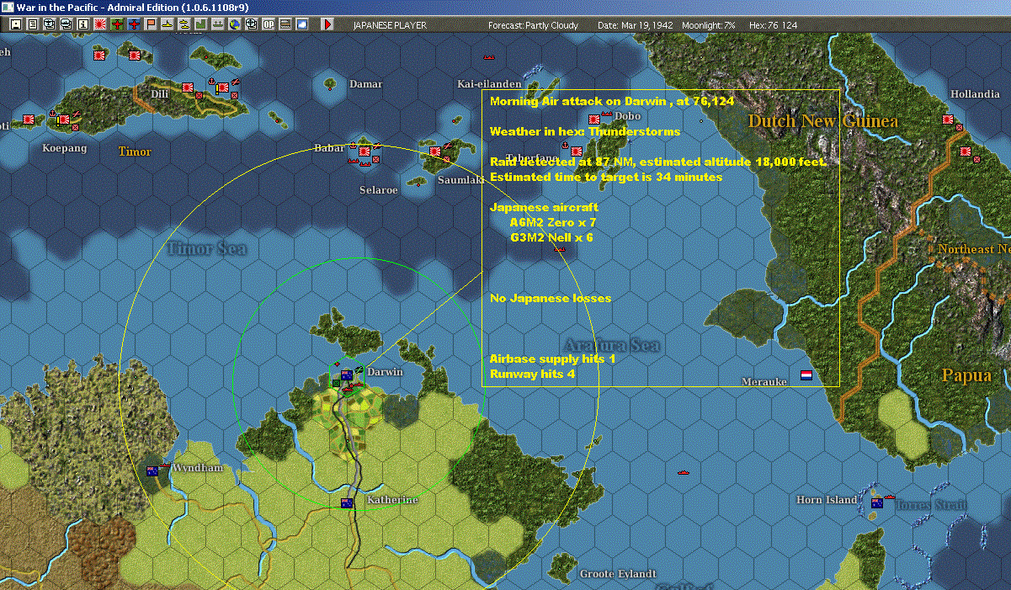Open the globe toolbar icon
The height and width of the screenshot is (590, 1011).
234,24
